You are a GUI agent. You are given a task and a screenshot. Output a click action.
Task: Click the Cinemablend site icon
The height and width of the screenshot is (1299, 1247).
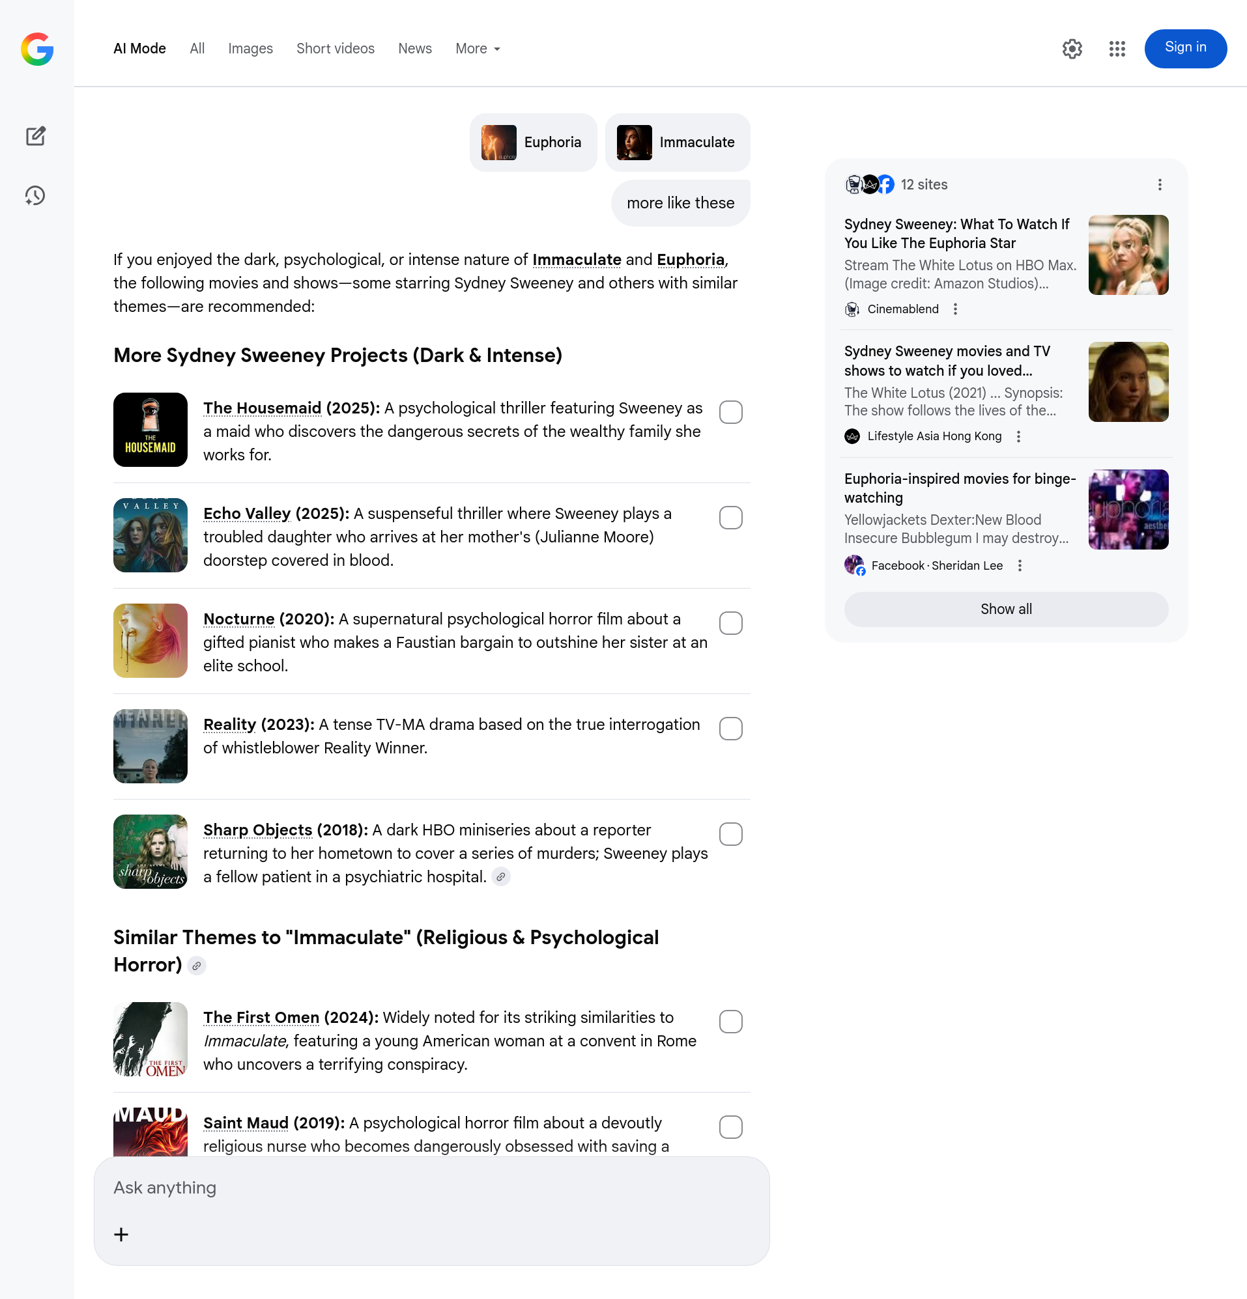pos(852,309)
